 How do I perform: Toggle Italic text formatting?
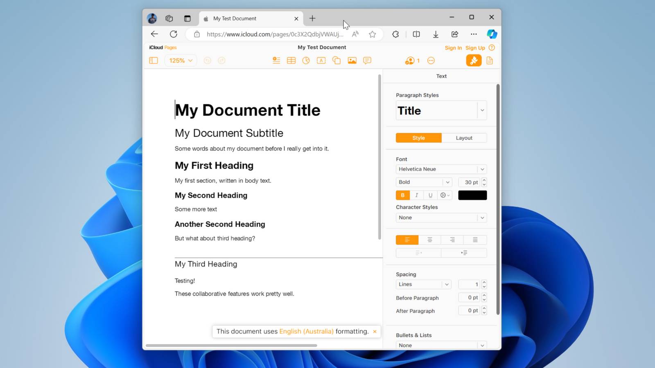tap(416, 195)
